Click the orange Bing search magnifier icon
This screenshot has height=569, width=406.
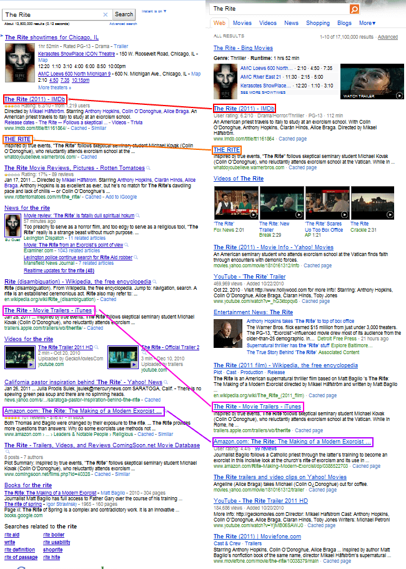click(x=354, y=9)
